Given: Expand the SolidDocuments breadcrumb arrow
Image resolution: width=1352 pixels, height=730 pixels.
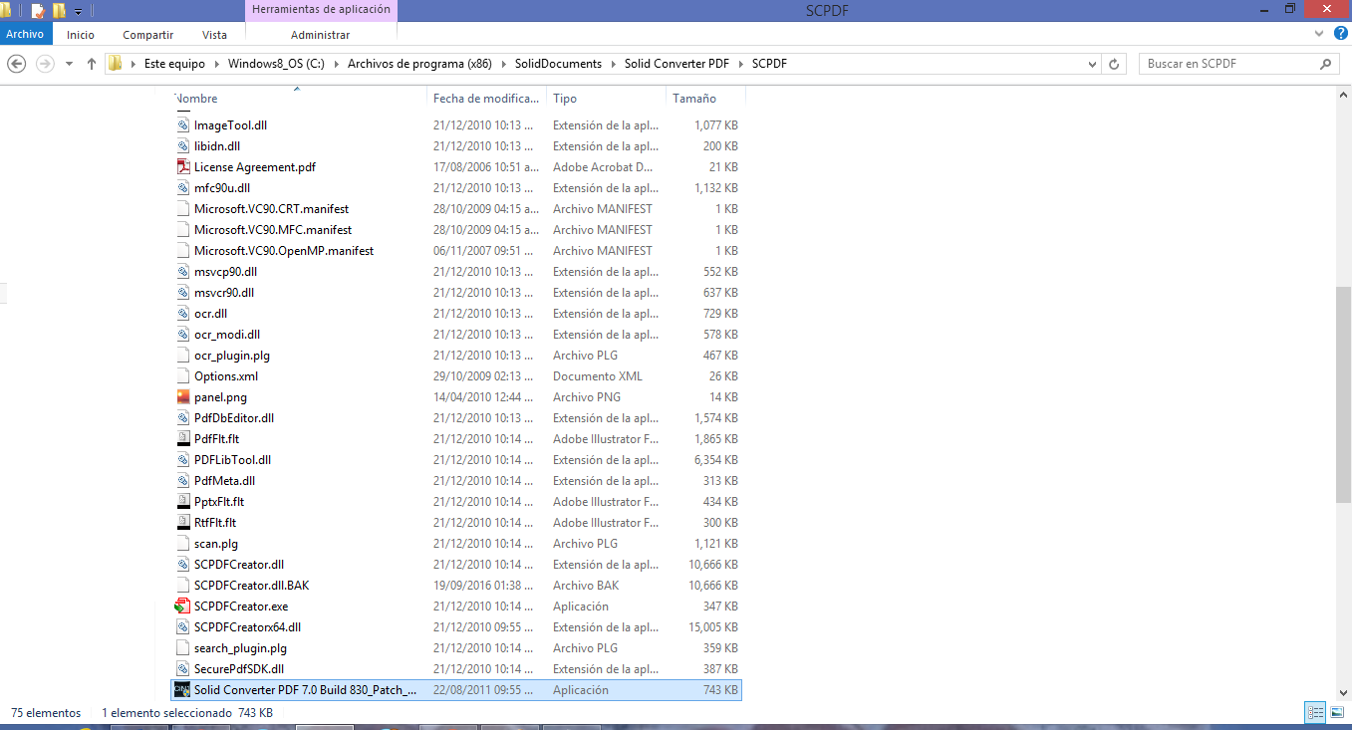Looking at the screenshot, I should (614, 64).
